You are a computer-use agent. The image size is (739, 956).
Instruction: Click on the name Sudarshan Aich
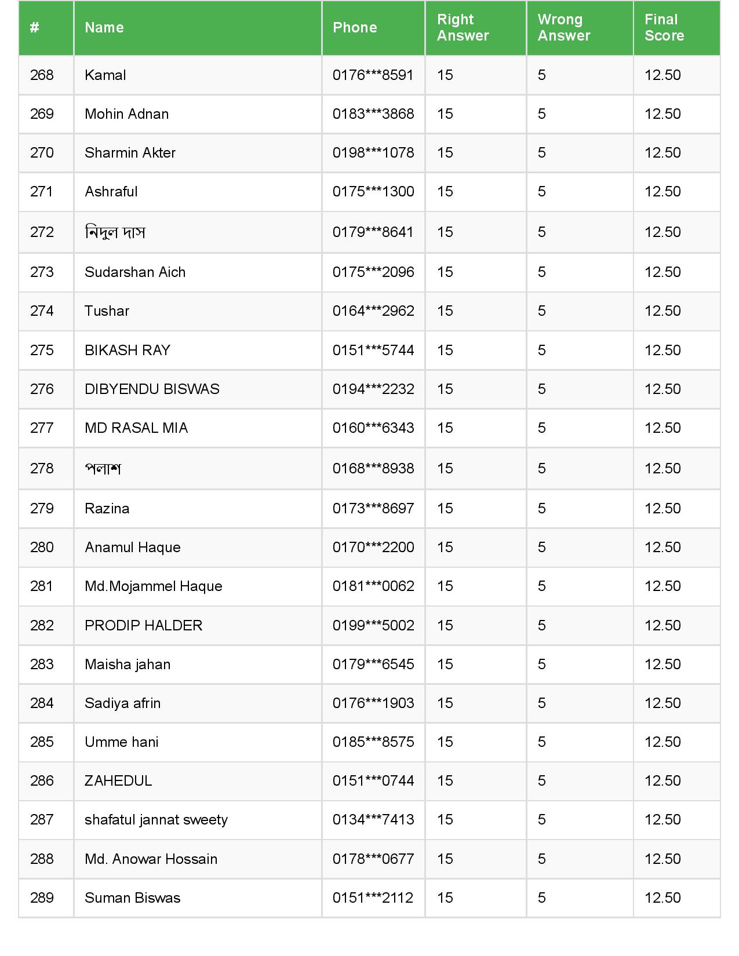[135, 272]
